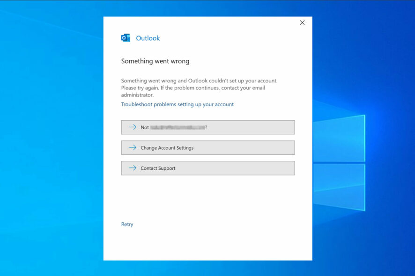Click the blurred email address text
Viewport: 415px width, 276px height.
pos(178,127)
